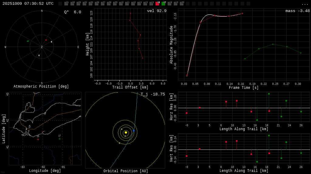
Task: Click 'Vert Res [km]' axis label
Action: coord(171,149)
